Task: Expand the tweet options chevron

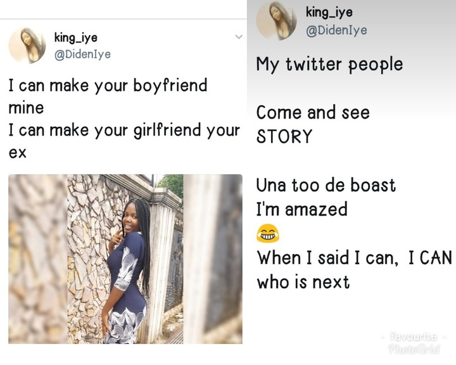Action: coord(239,37)
